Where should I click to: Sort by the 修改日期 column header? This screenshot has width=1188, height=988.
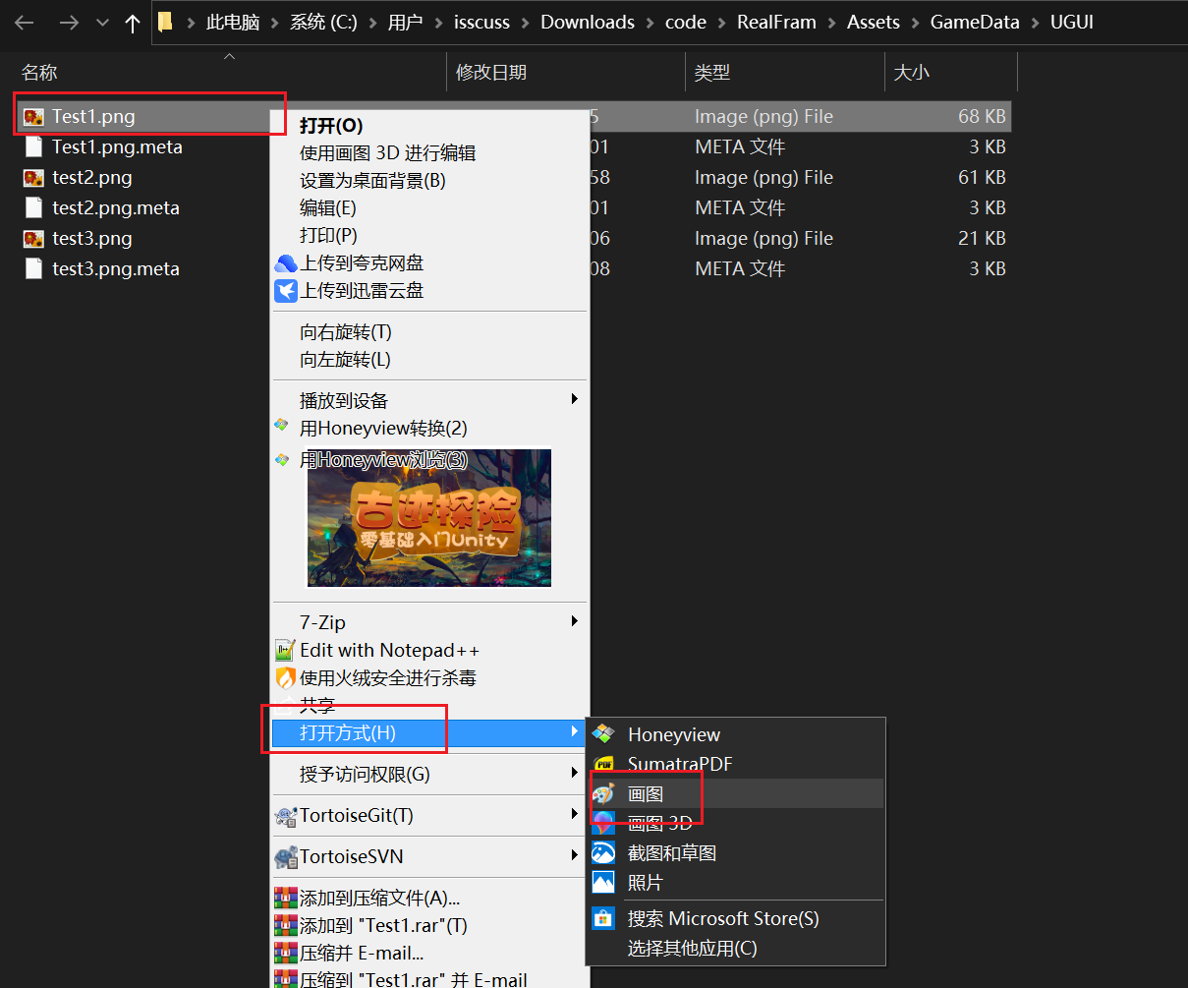point(567,73)
